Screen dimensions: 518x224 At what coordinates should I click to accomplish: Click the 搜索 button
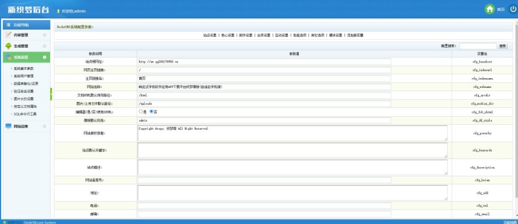coord(502,46)
